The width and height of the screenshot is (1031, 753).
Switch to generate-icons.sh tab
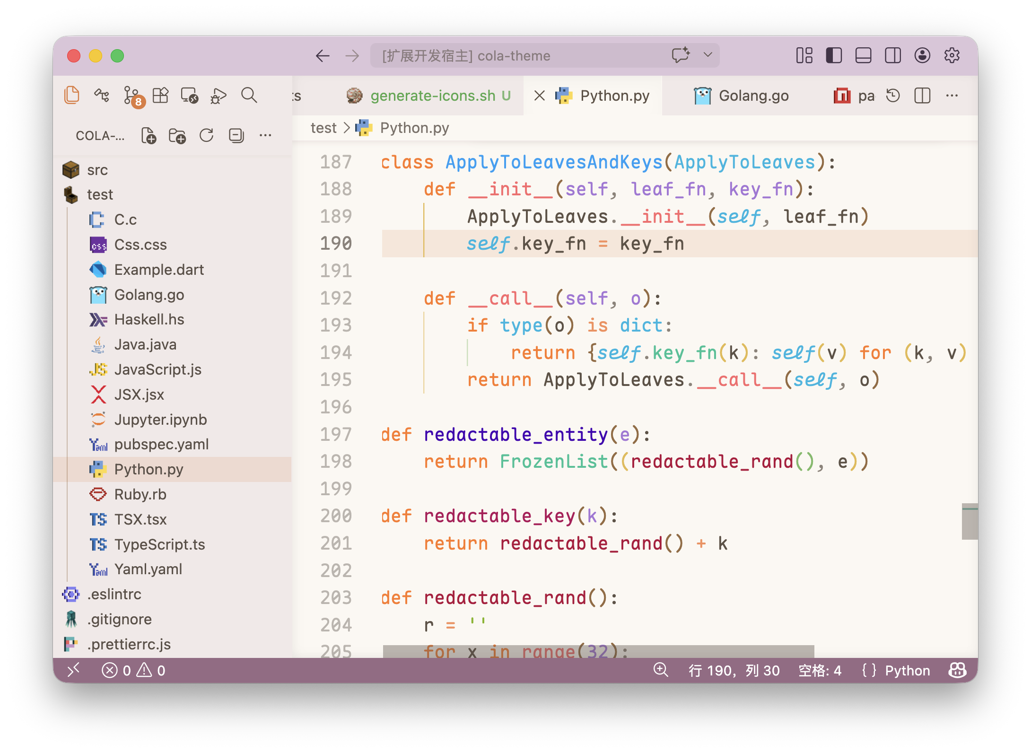tap(428, 96)
